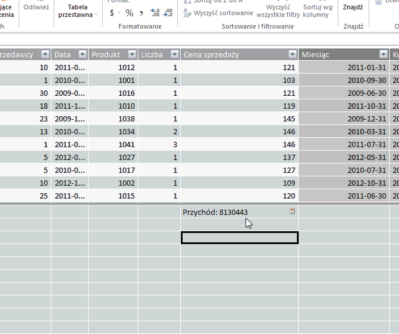This screenshot has height=334, width=399.
Task: Select product cell 1010
Action: (x=113, y=106)
